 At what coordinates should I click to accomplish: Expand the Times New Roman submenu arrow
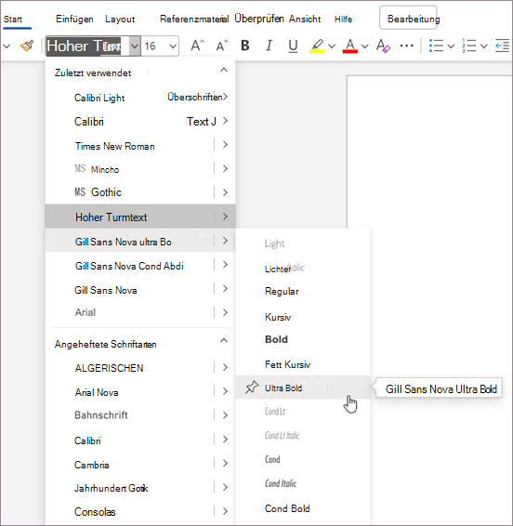click(226, 145)
